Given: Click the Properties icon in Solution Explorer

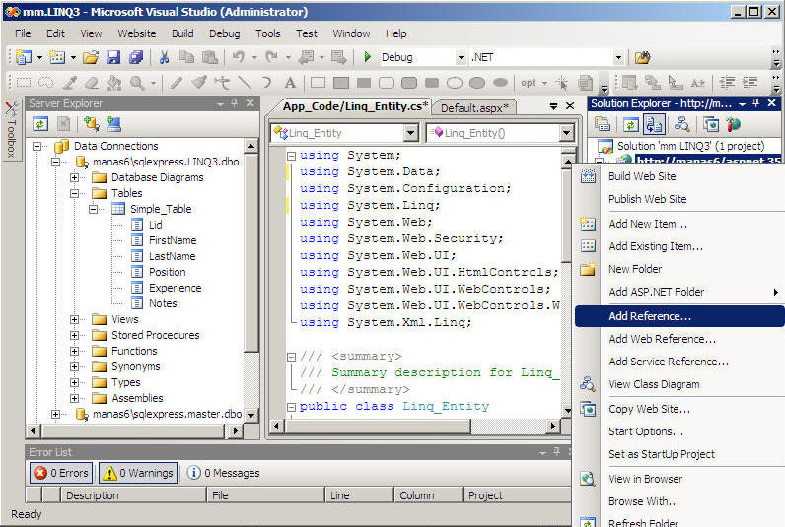Looking at the screenshot, I should point(603,124).
